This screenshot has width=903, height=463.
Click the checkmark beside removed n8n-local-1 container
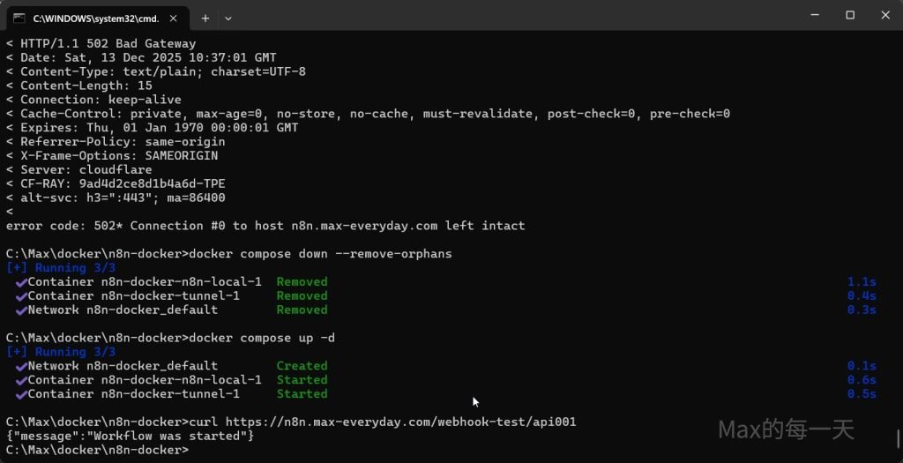point(21,282)
